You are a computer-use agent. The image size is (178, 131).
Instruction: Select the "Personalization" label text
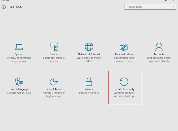click(x=124, y=54)
